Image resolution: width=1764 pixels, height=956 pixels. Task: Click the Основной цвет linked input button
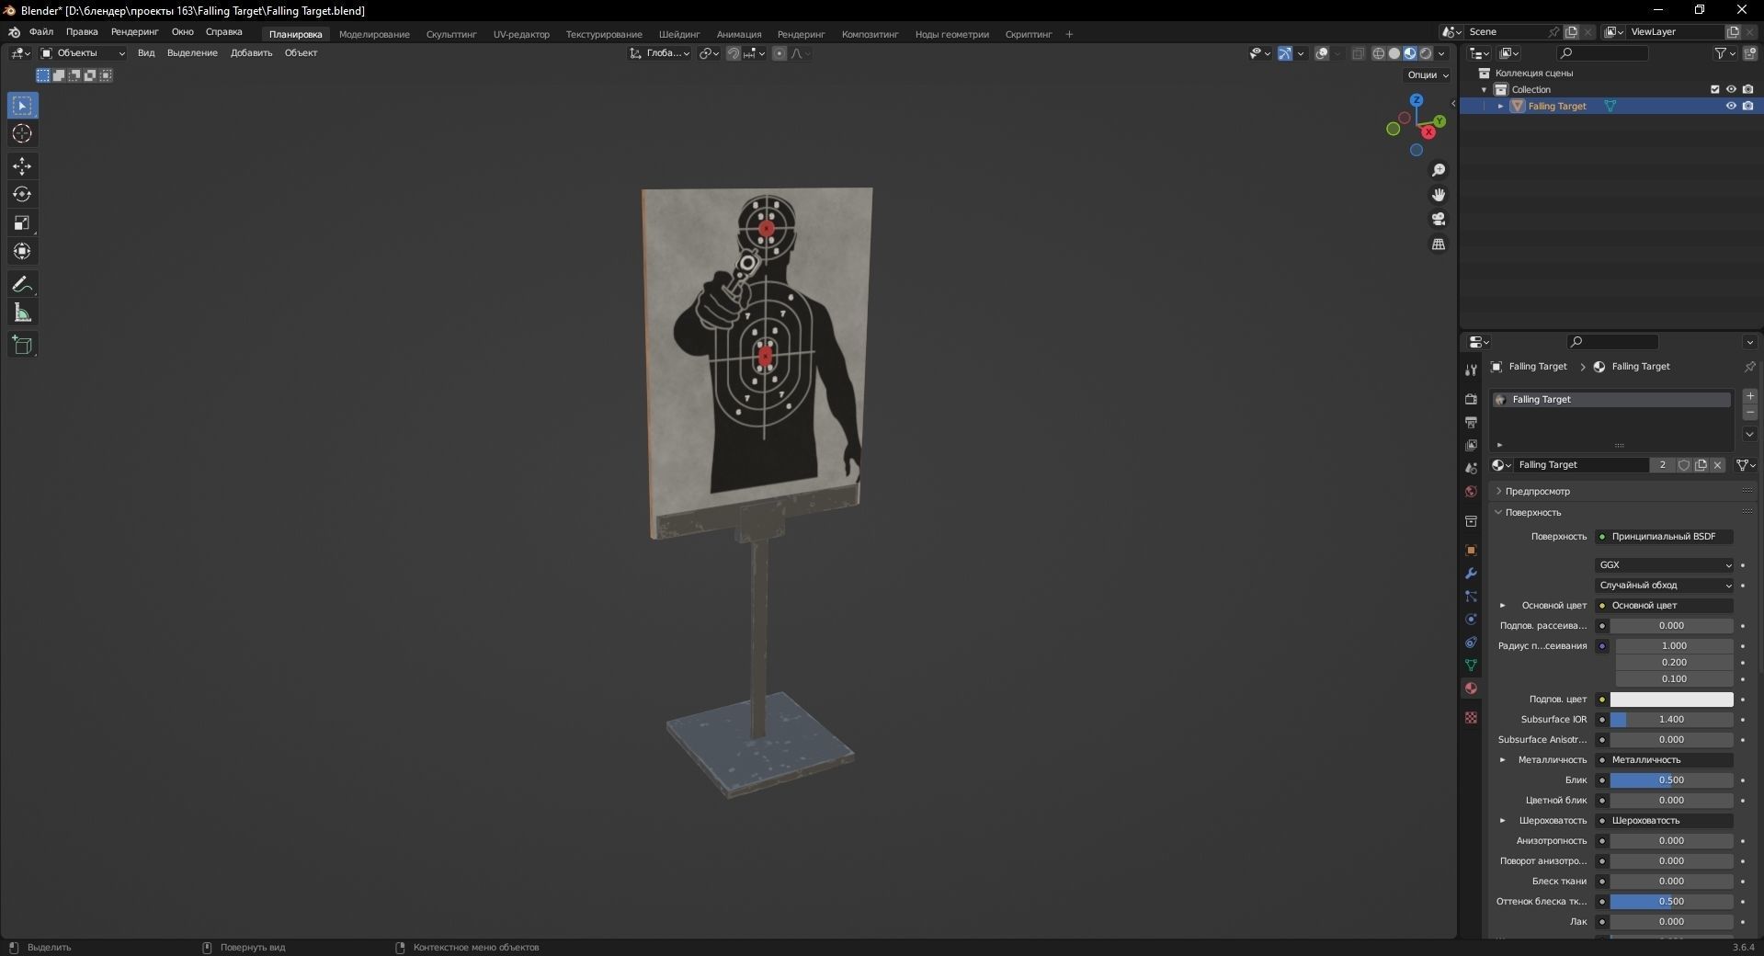[1664, 606]
